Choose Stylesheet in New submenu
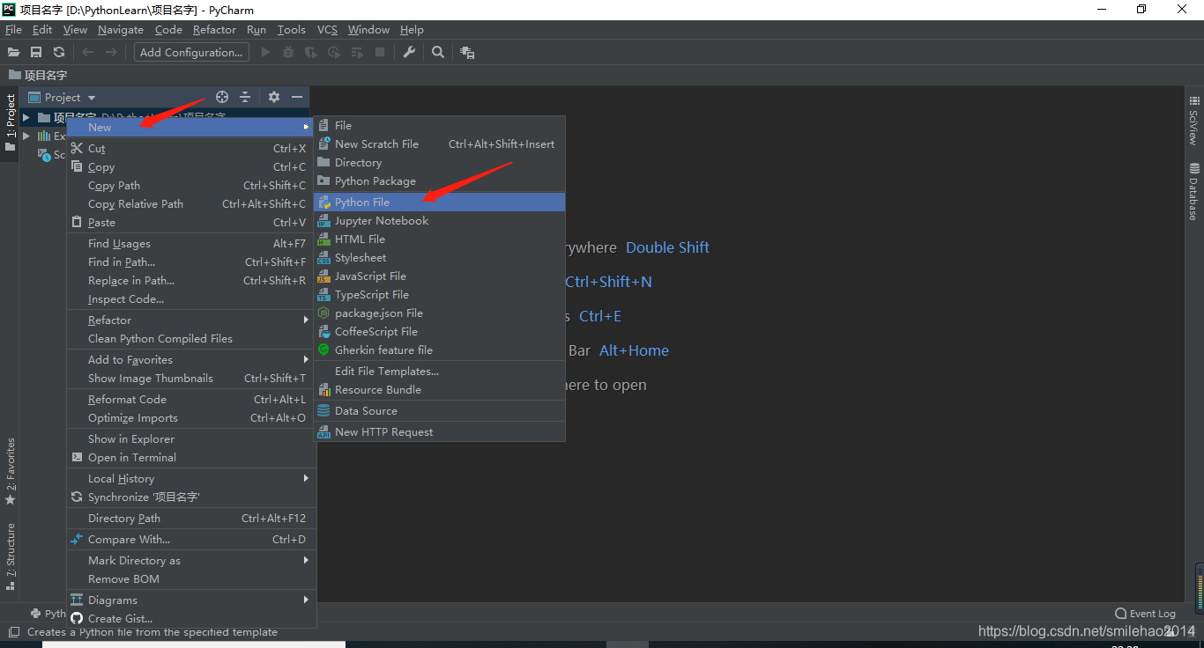This screenshot has height=648, width=1204. pos(439,257)
